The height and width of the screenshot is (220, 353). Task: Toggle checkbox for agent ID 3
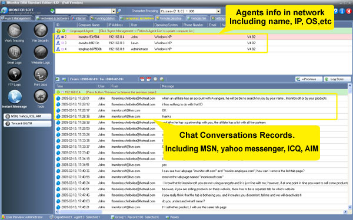(x=62, y=43)
